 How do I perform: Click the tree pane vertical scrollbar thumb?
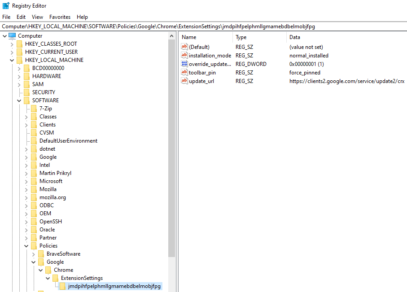pyautogui.click(x=171, y=148)
